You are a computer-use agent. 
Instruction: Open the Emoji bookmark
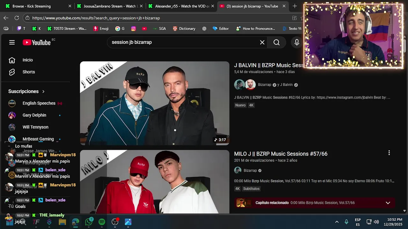click(101, 29)
